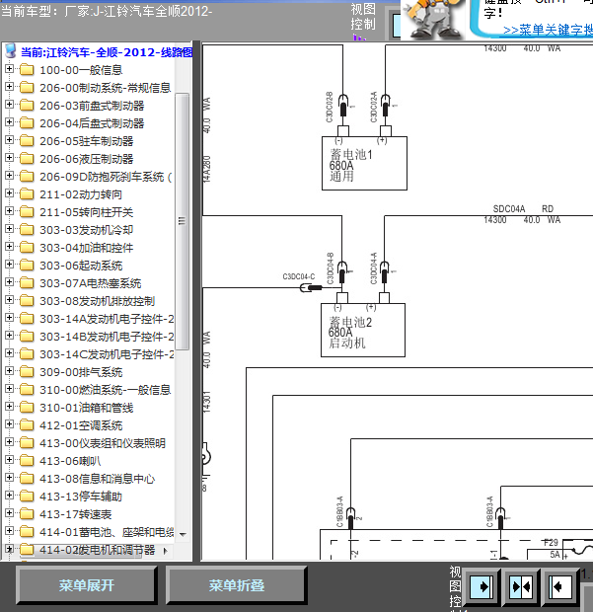Select 206-09D防抱死刹车系统 tree item
The width and height of the screenshot is (593, 612).
106,177
